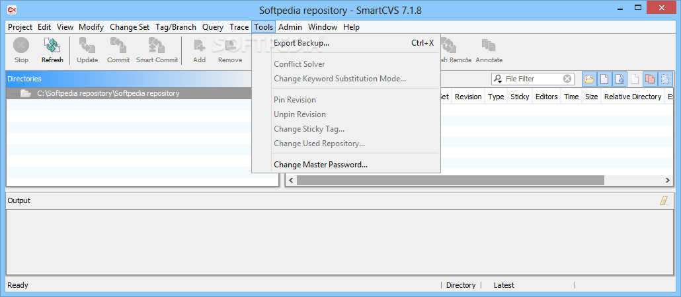The width and height of the screenshot is (681, 297).
Task: Click the eraser icon in the Output panel
Action: coord(664,200)
